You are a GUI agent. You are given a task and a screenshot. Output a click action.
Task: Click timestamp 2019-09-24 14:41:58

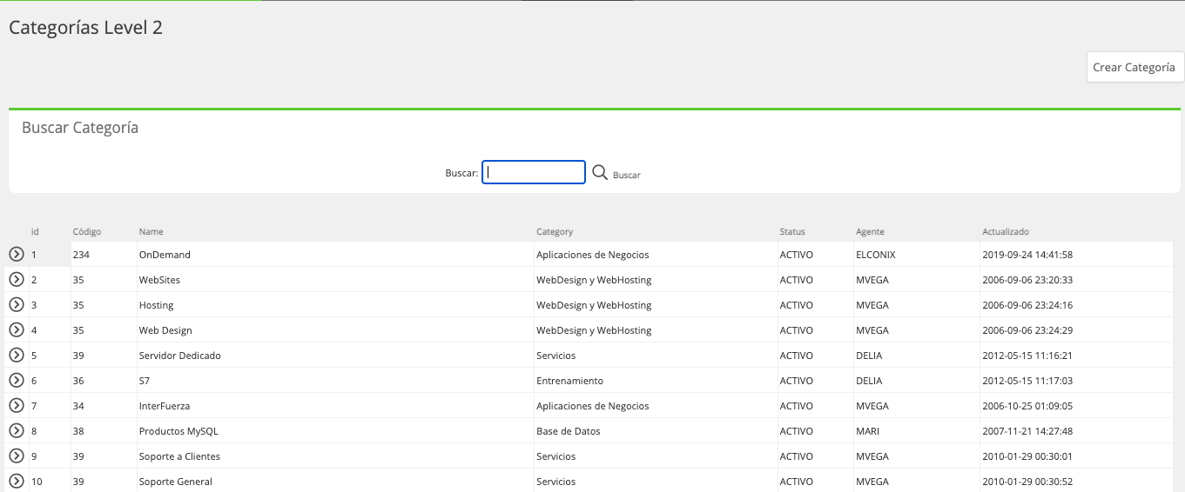coord(1027,255)
